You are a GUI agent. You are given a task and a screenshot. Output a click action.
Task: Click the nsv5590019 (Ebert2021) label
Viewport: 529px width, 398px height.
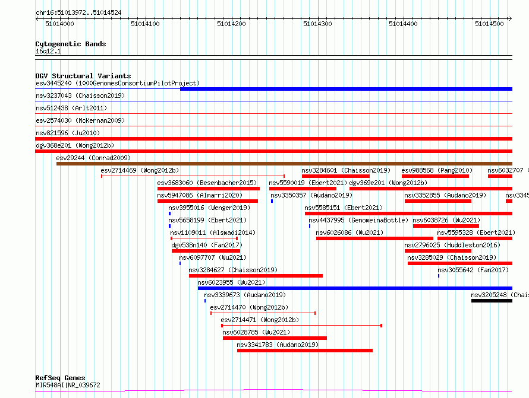point(308,183)
